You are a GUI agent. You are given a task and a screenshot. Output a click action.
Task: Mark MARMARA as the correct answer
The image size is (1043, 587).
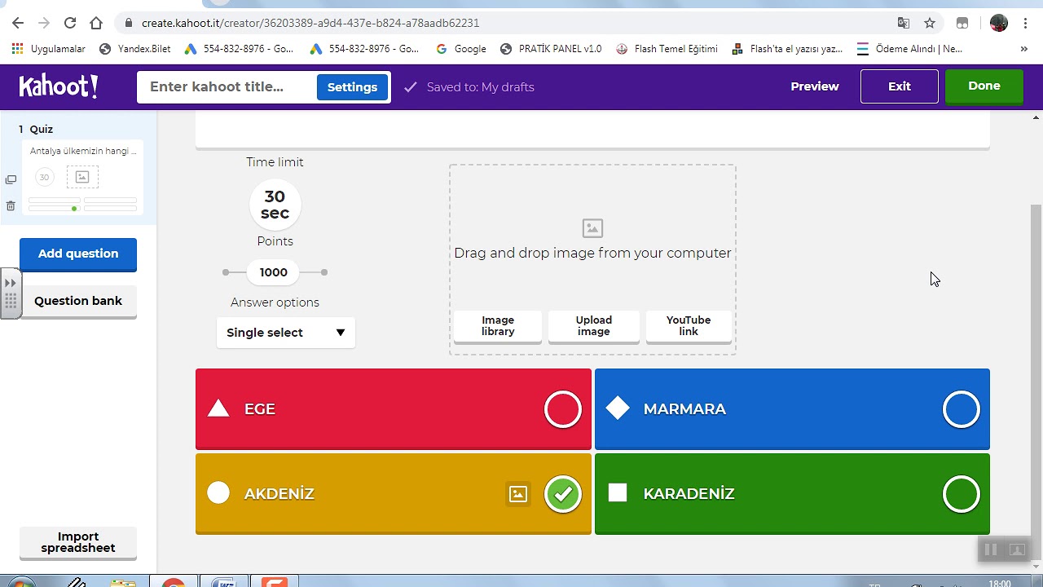click(x=962, y=409)
